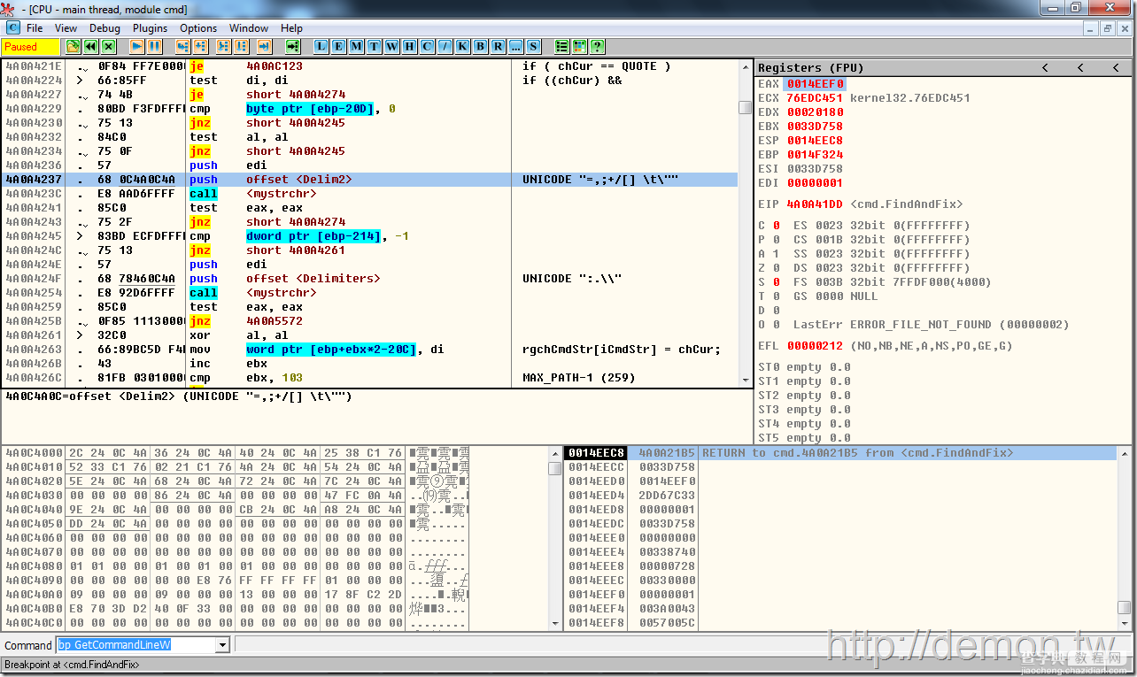Click the CPU window system menu C icon
Screen dimensions: 1137x677
[12, 27]
